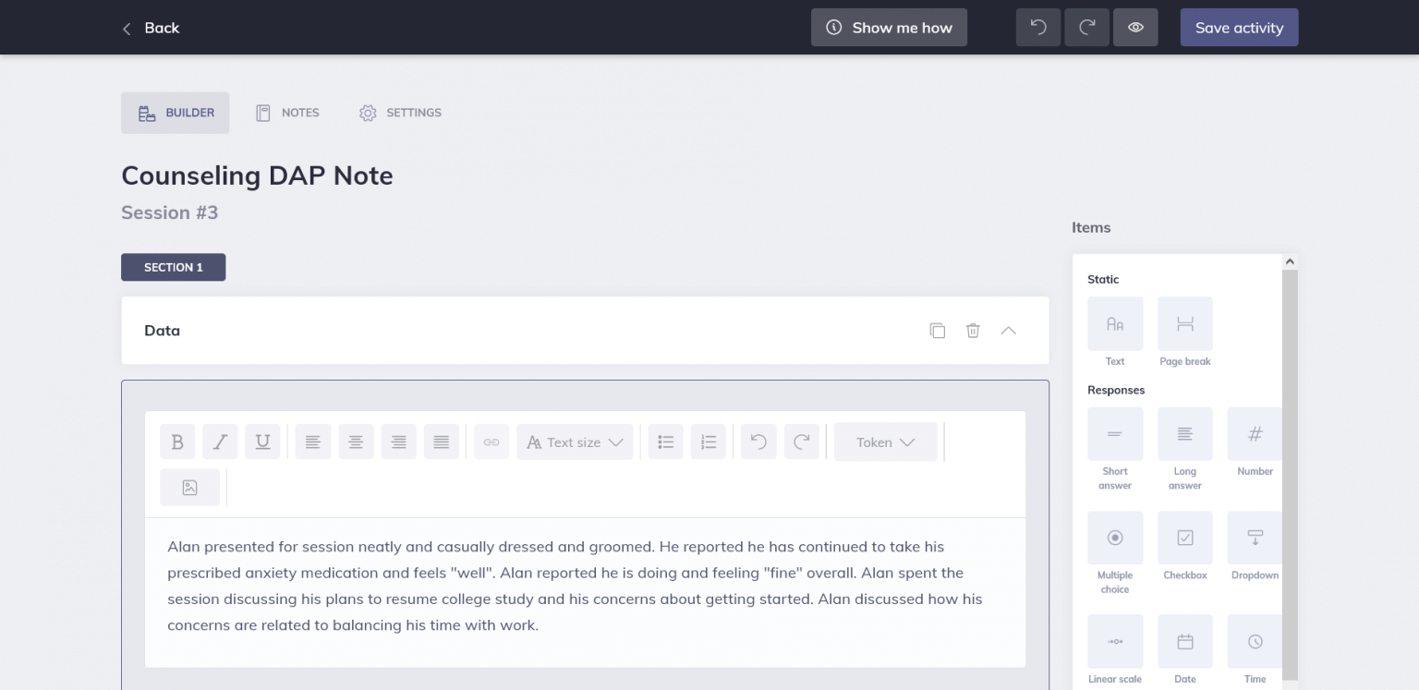Open the Text size dropdown
This screenshot has width=1419, height=690.
click(x=575, y=442)
